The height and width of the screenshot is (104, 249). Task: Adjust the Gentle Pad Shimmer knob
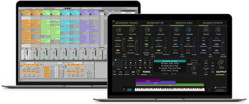190,30
